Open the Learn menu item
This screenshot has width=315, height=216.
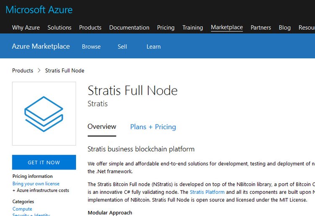coord(154,47)
